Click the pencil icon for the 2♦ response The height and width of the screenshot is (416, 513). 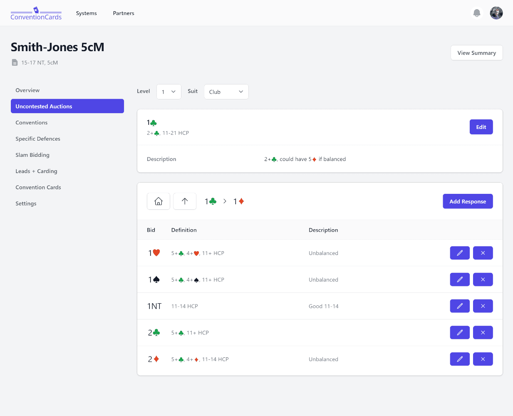pos(460,359)
